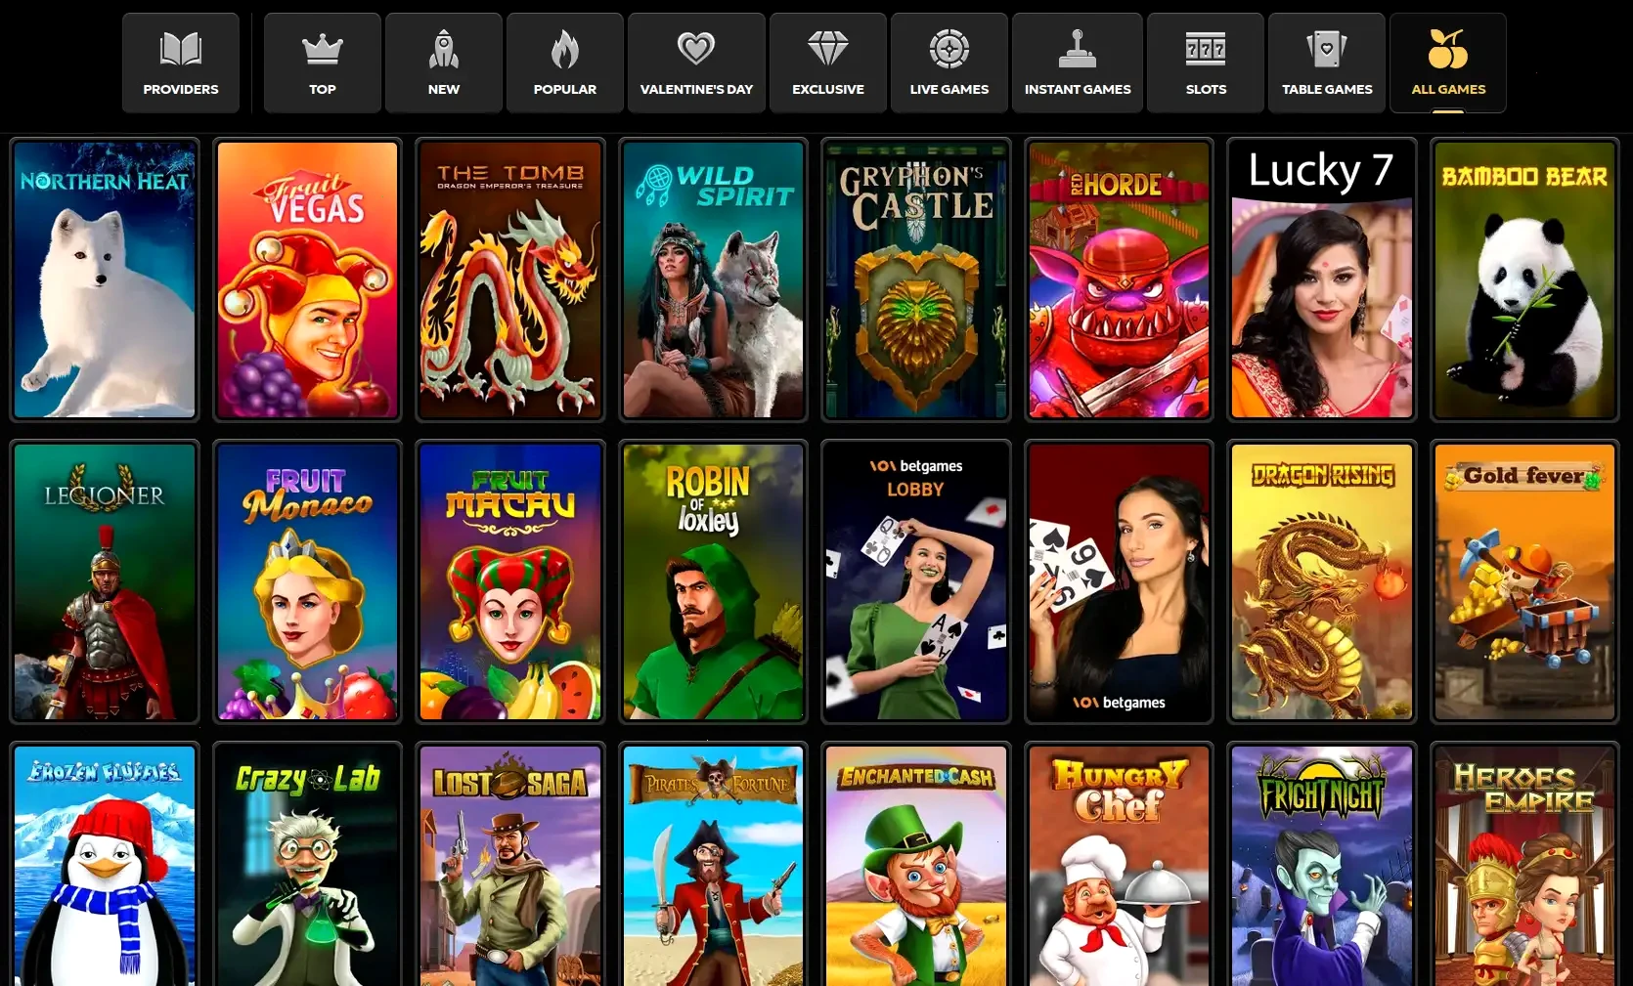Open the Instant Games joystick icon
Viewport: 1633px width, 986px height.
[1078, 63]
